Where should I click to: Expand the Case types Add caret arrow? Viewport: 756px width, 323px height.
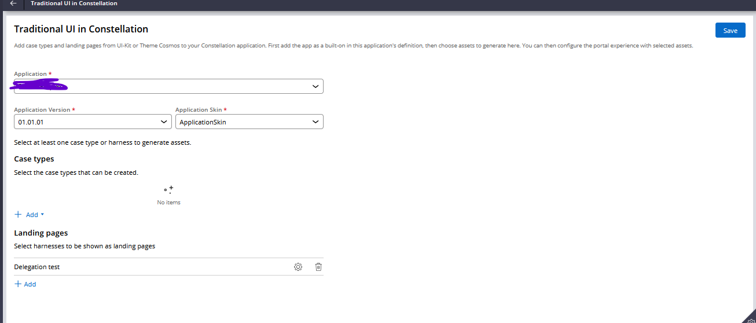pos(42,215)
